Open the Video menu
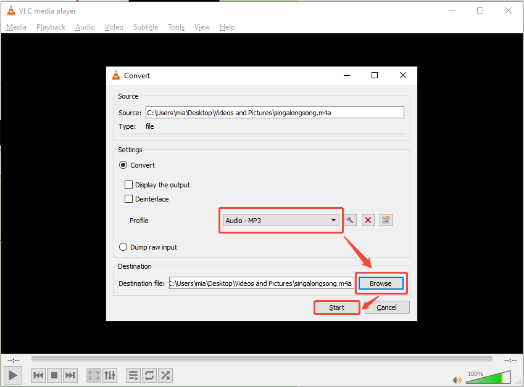The image size is (524, 387). click(114, 27)
